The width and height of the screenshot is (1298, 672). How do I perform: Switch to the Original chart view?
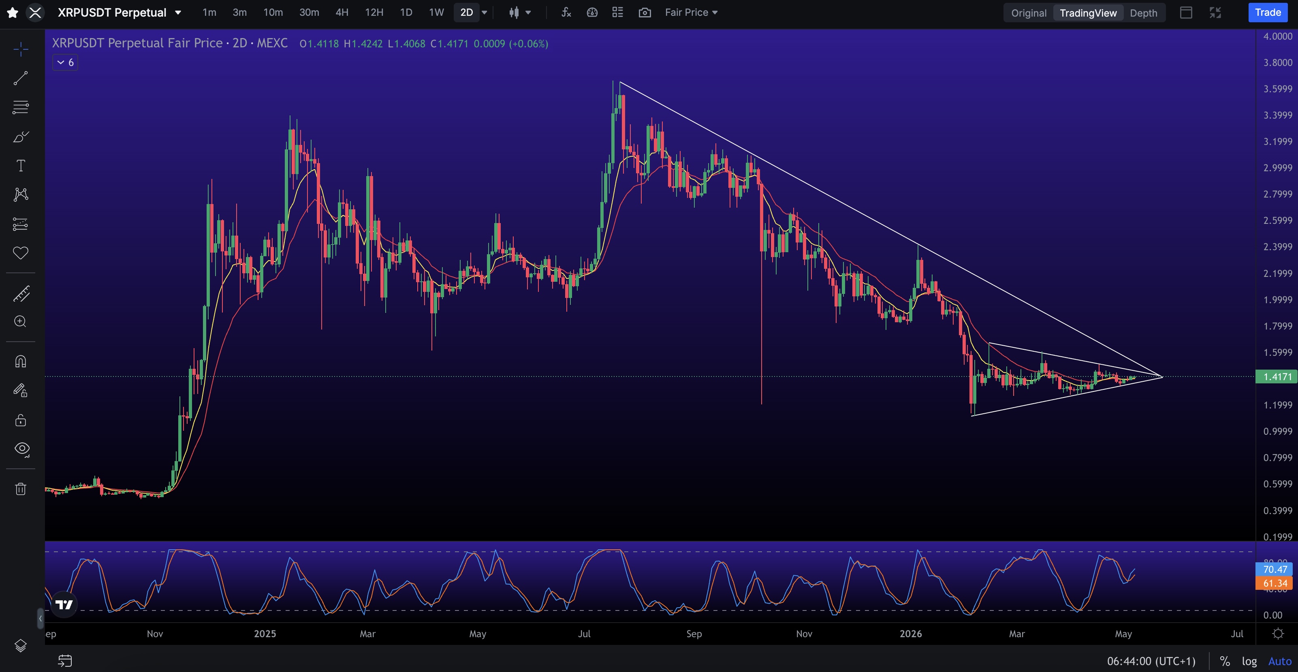click(x=1029, y=13)
